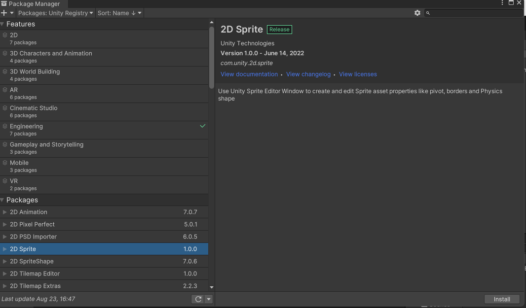Open View changelog link
Image resolution: width=526 pixels, height=308 pixels.
[x=308, y=74]
